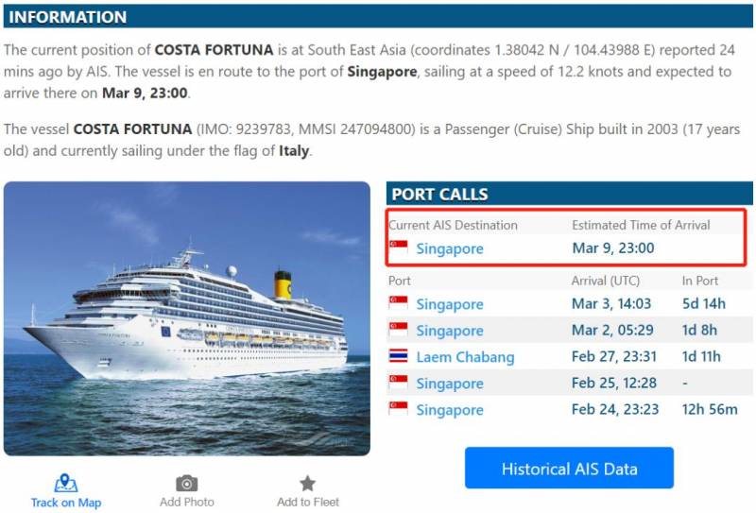Select Singapore port link arriving Feb 24, 23:23

[x=450, y=410]
